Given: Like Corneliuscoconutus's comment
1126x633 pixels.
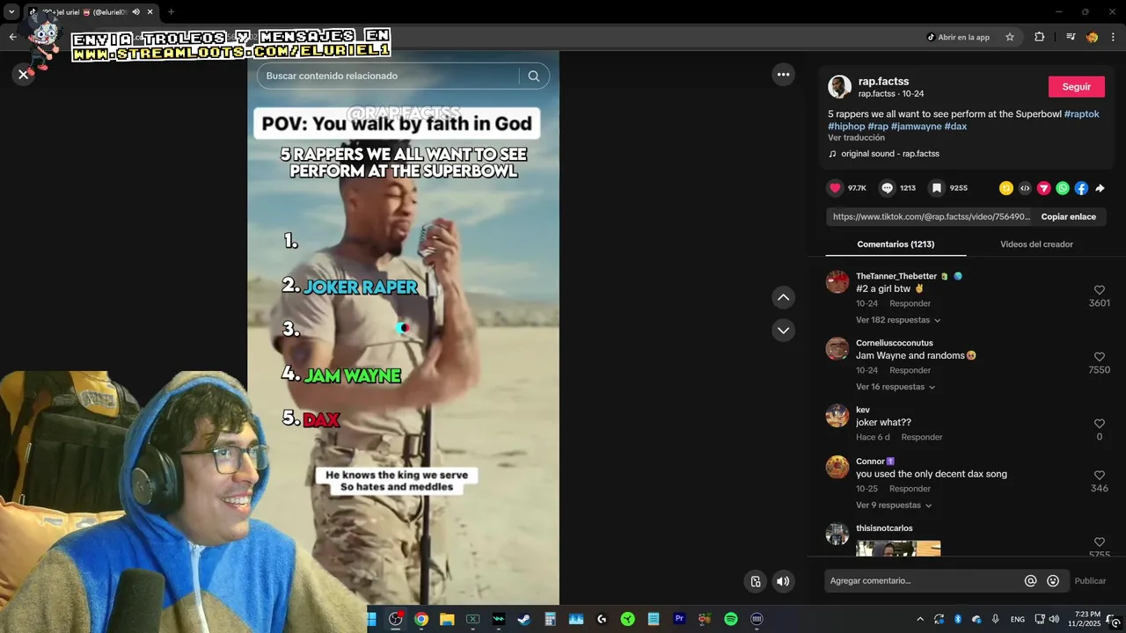Looking at the screenshot, I should pyautogui.click(x=1099, y=357).
